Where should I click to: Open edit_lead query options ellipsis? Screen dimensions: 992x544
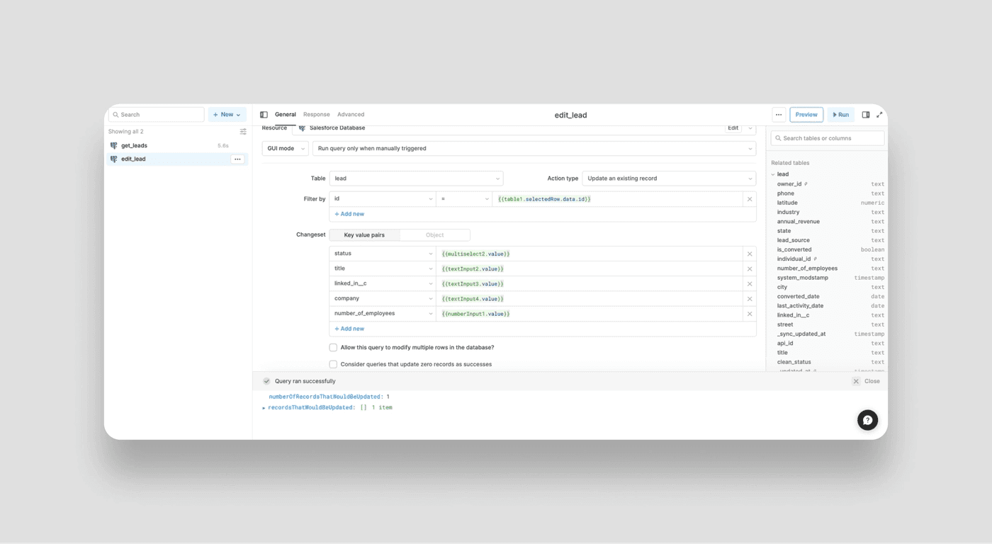tap(237, 159)
